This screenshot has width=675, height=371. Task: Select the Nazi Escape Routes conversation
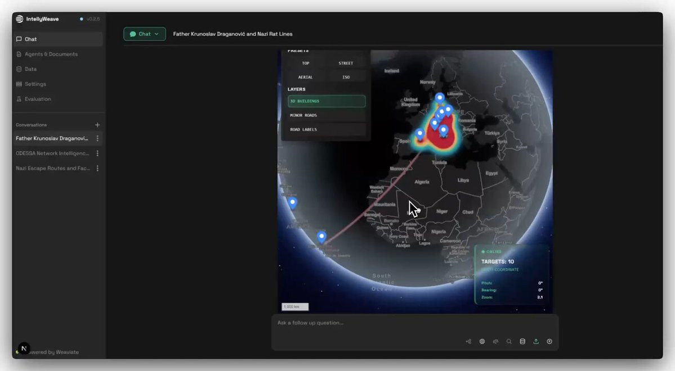(x=52, y=168)
